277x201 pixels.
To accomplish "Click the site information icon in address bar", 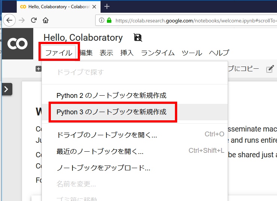I will [102, 20].
